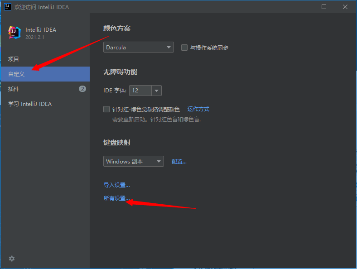Click the IntelliJ IDEA logo in sidebar
The image size is (357, 269).
[x=14, y=33]
